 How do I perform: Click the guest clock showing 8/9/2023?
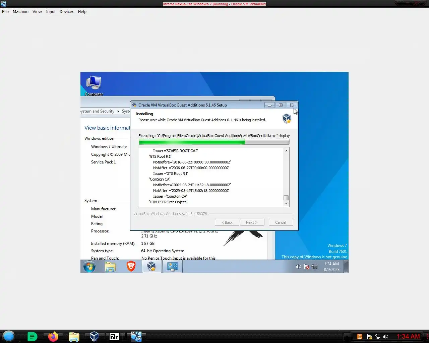tap(331, 267)
